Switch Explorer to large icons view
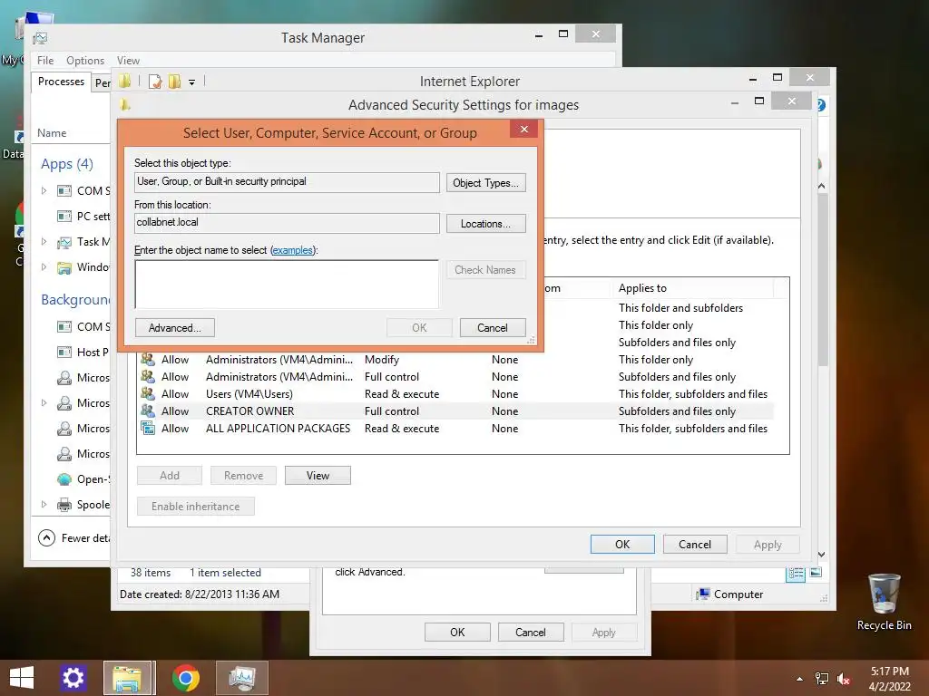 816,573
